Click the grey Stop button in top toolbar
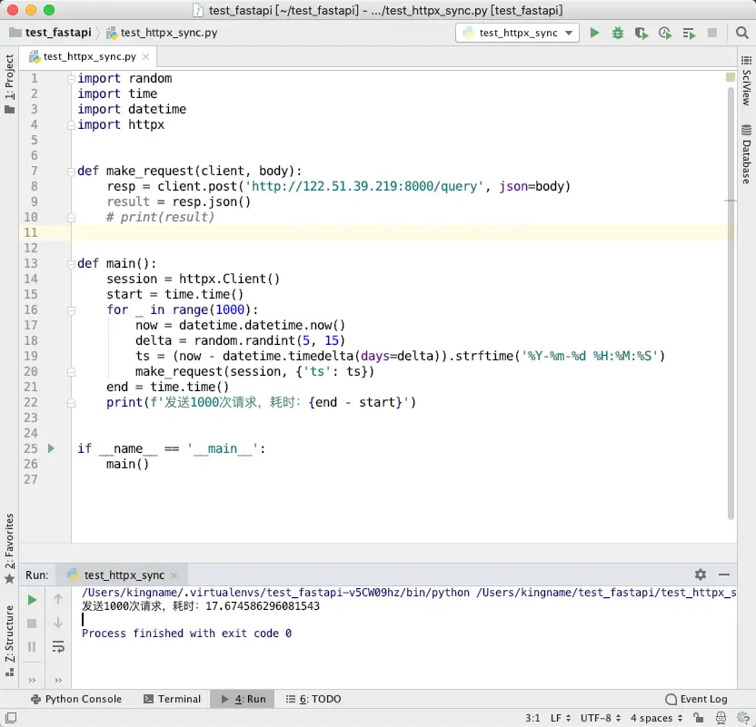756x727 pixels. (712, 33)
